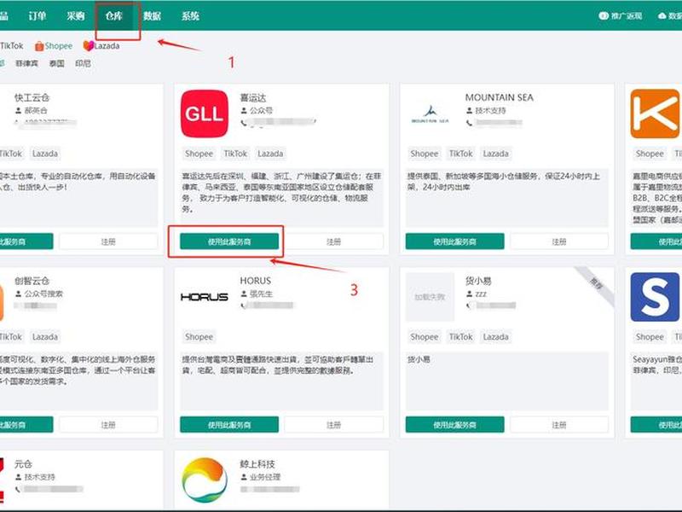This screenshot has height=512, width=682.
Task: Select the 印尼 country filter
Action: 83,63
